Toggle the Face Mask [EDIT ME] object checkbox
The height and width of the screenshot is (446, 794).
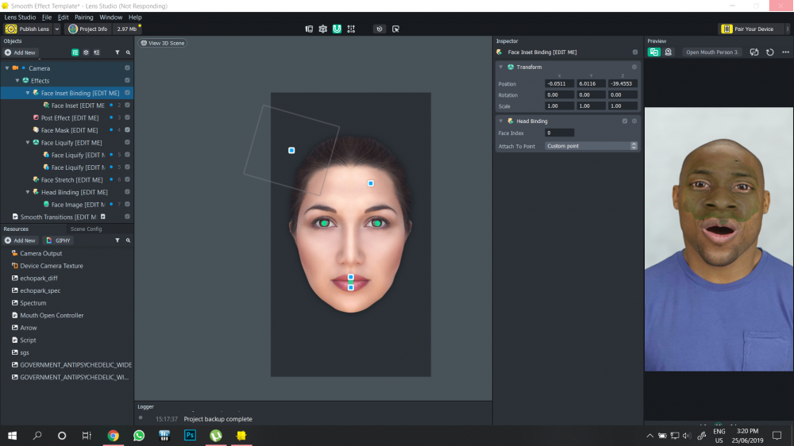tap(127, 130)
